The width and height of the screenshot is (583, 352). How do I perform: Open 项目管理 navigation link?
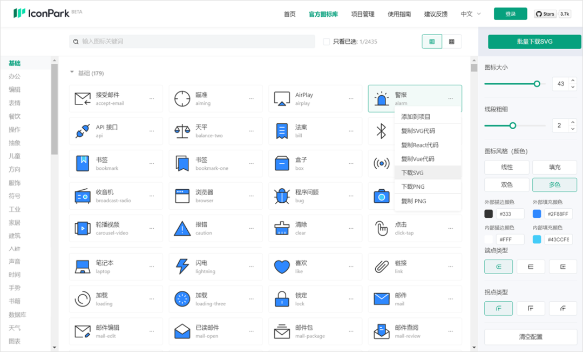coord(363,14)
